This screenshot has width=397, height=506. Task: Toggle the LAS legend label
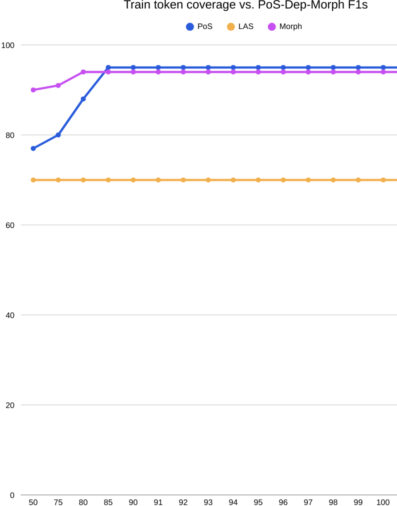(246, 26)
